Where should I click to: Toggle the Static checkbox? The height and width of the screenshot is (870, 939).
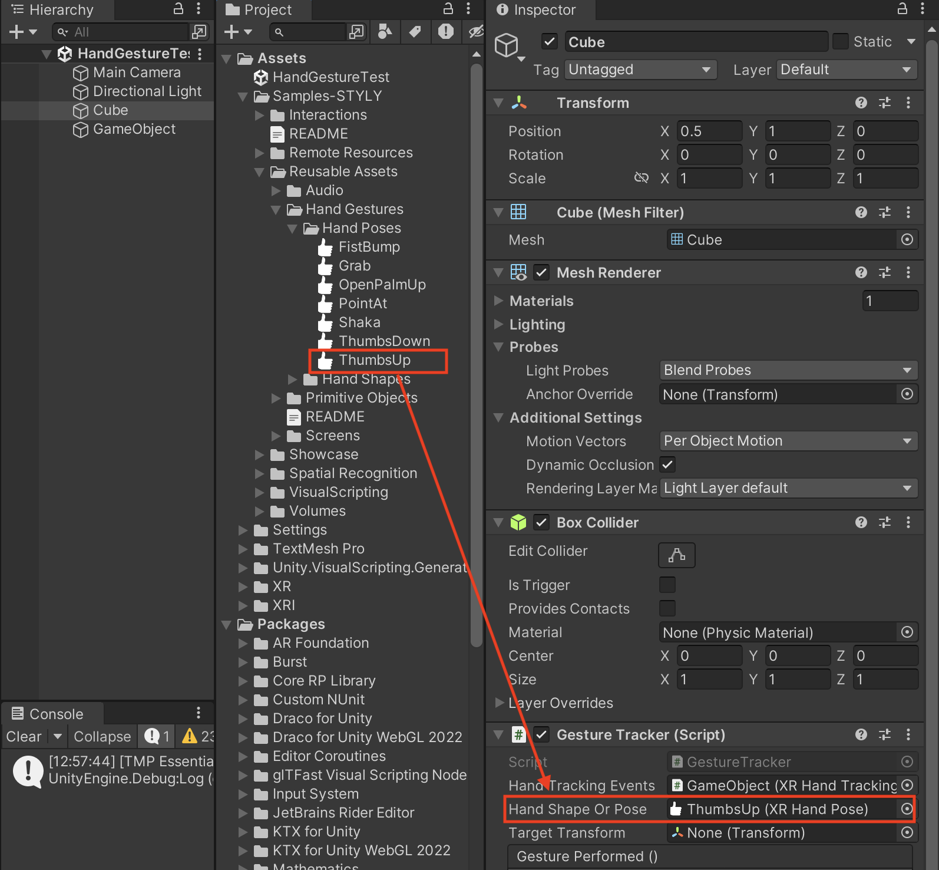click(841, 41)
